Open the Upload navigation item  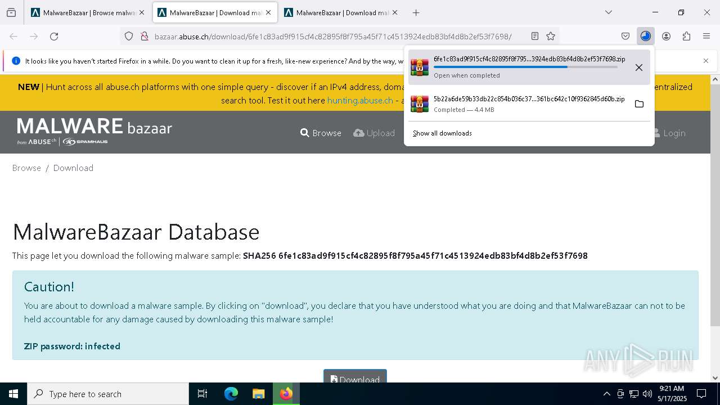(374, 133)
